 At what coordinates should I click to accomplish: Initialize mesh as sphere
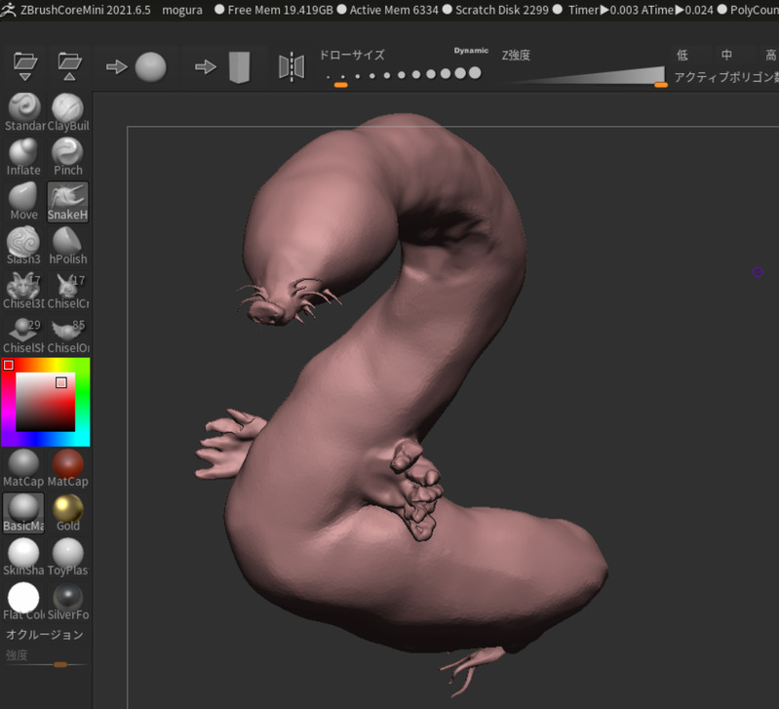[x=136, y=66]
